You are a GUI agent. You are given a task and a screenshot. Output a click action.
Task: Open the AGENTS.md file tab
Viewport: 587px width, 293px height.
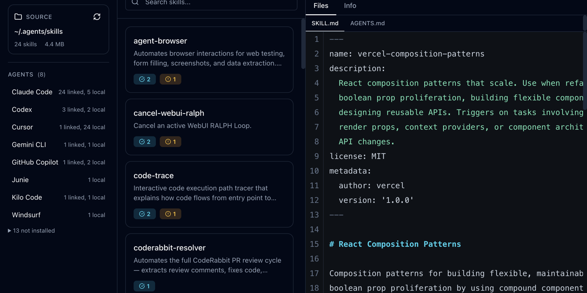(367, 23)
